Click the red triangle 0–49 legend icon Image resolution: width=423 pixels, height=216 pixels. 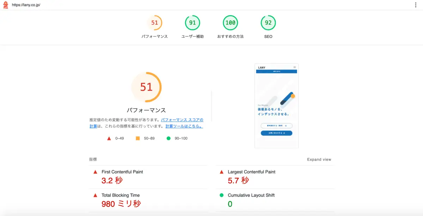[x=109, y=138]
